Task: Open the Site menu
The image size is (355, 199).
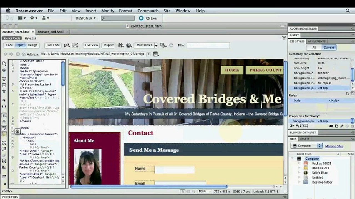Action: (x=167, y=11)
